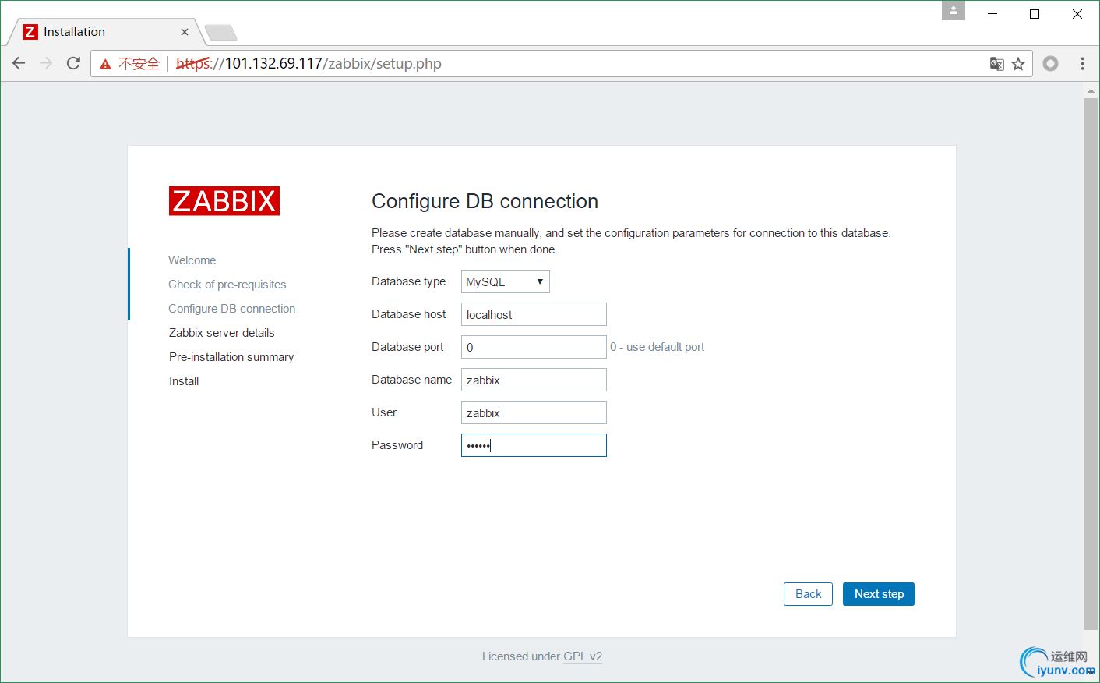Click the user profile icon in the title bar
The width and height of the screenshot is (1100, 683).
[954, 11]
